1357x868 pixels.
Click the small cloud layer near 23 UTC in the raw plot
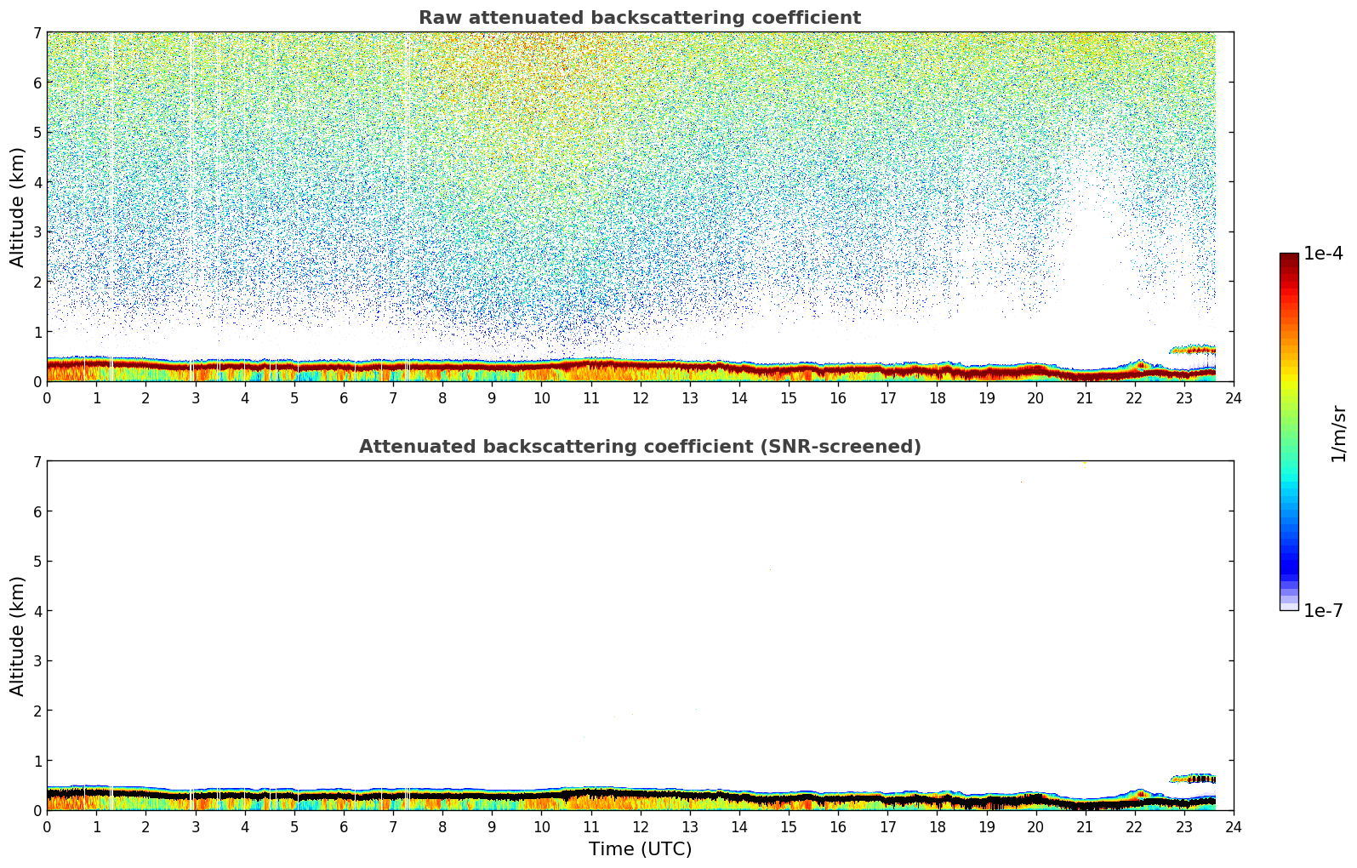(1192, 349)
